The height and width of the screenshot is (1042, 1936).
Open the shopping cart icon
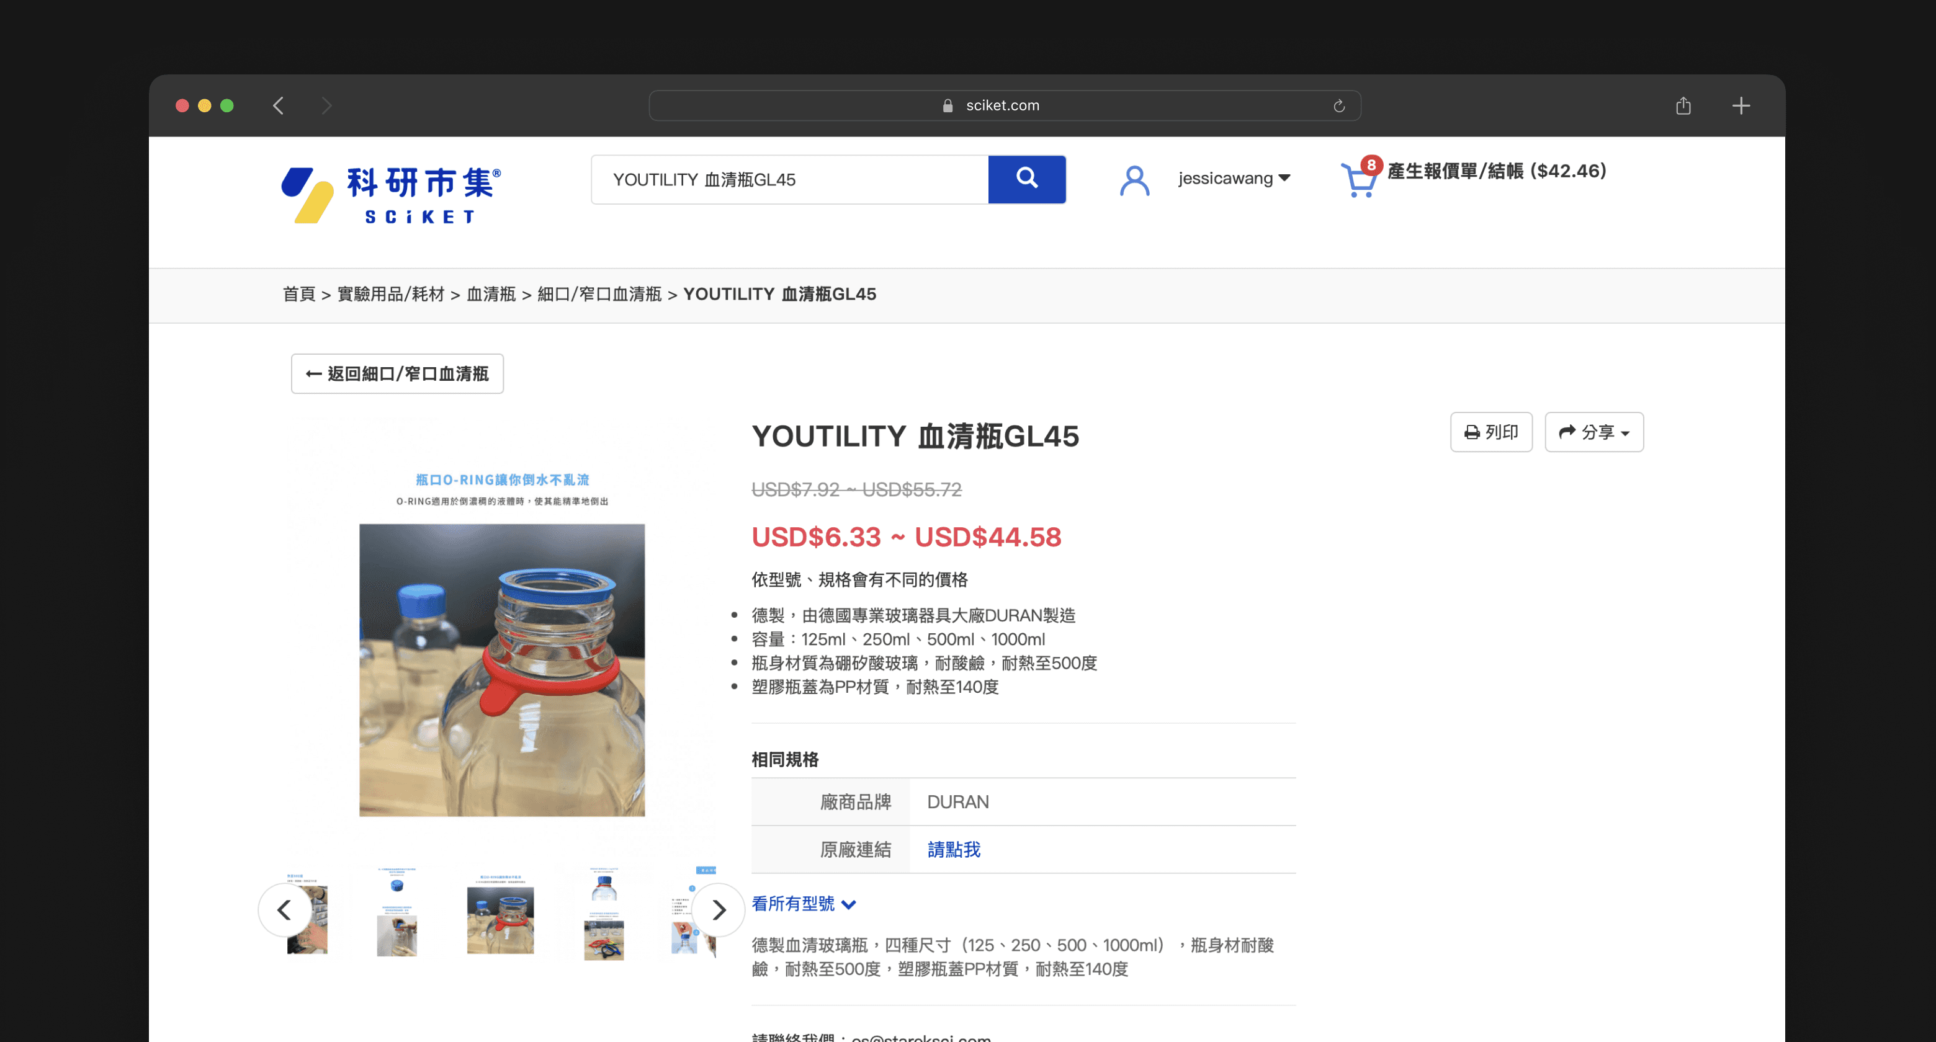[1358, 180]
